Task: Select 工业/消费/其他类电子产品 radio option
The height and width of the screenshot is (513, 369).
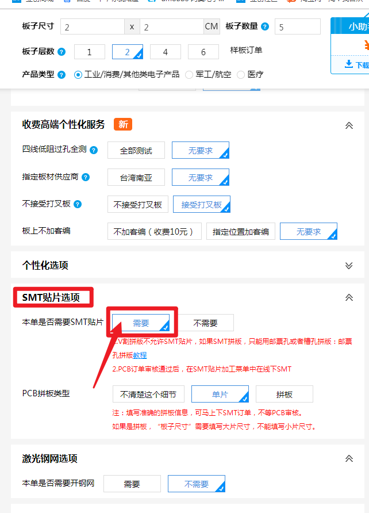Action: [79, 75]
